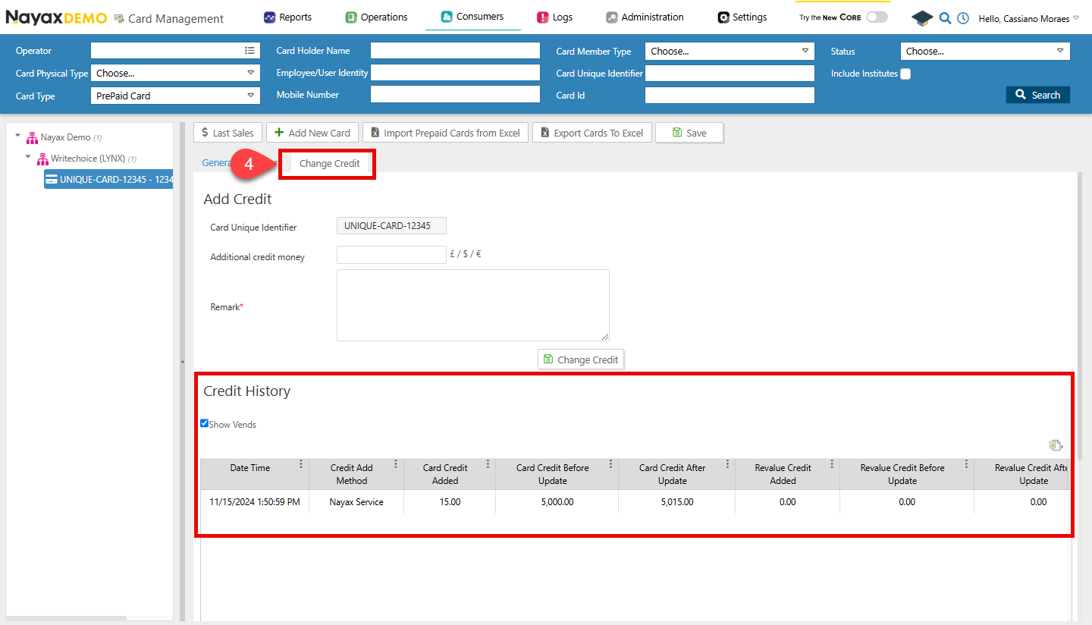
Task: Select the Nayax Demo tree item
Action: tap(65, 137)
